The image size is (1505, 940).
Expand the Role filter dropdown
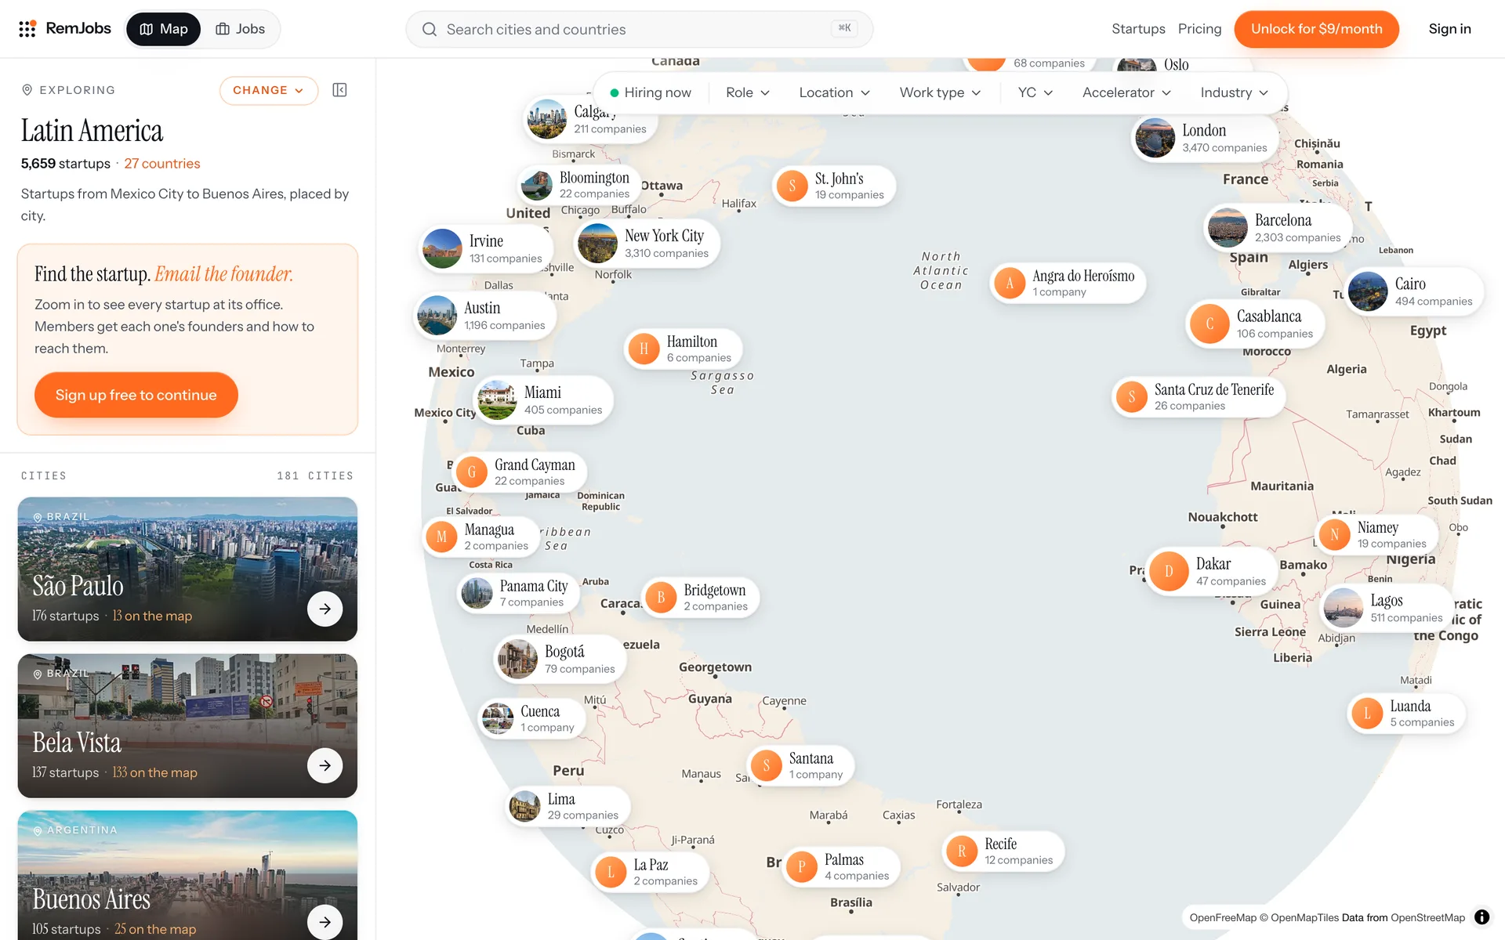tap(748, 92)
